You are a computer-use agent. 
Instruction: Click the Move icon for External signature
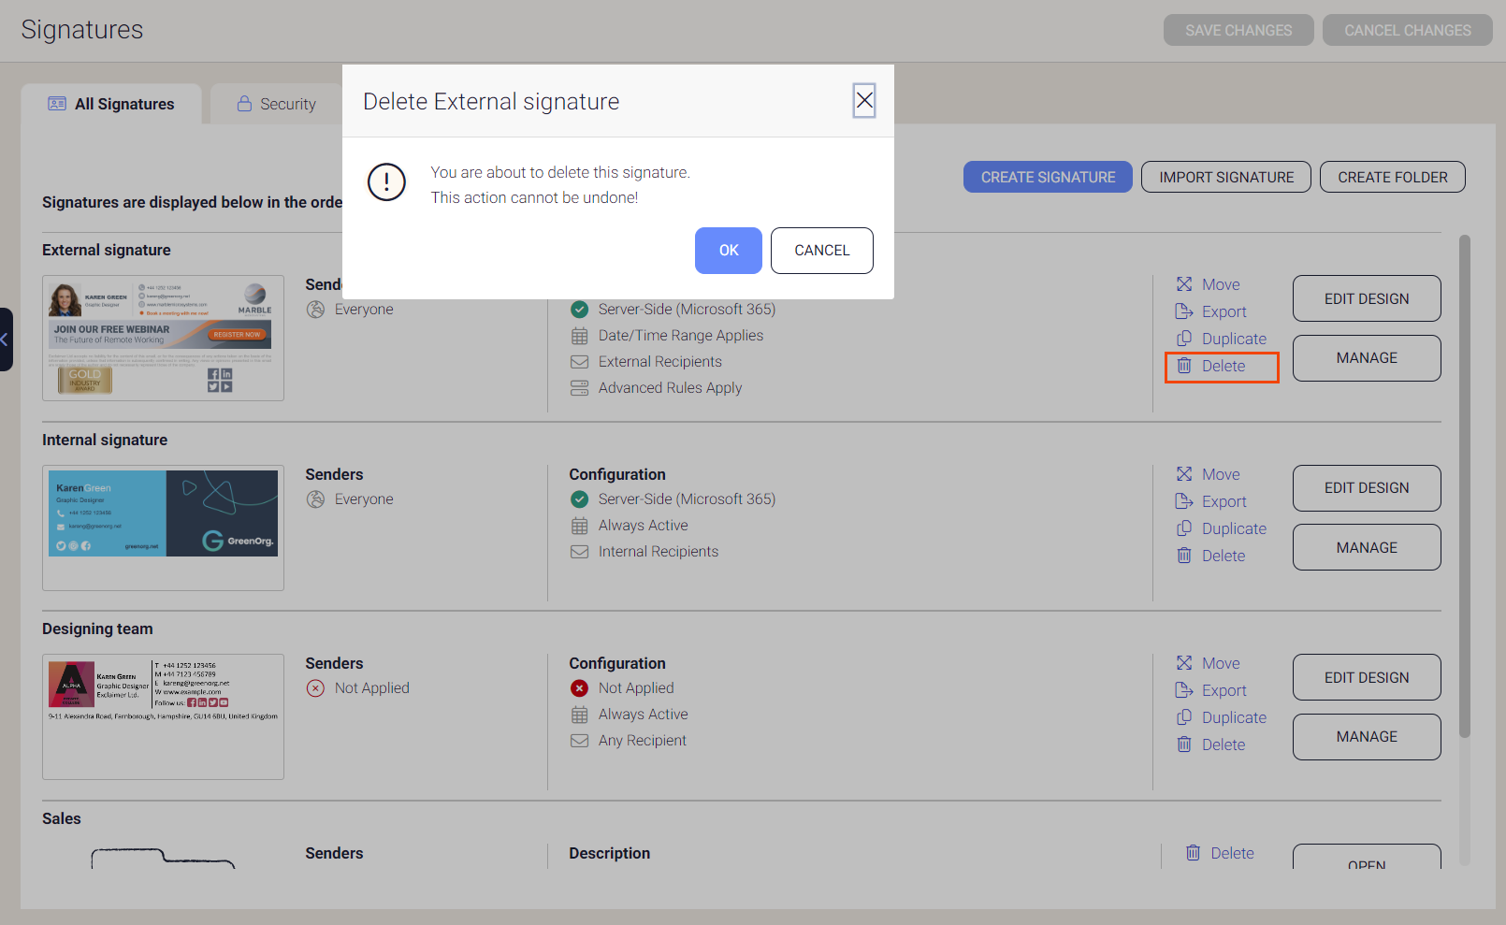tap(1185, 283)
